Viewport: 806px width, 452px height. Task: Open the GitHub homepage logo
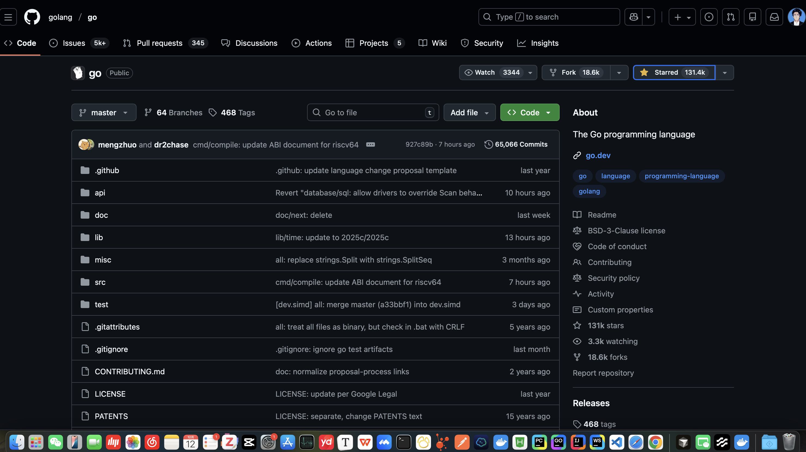click(32, 17)
